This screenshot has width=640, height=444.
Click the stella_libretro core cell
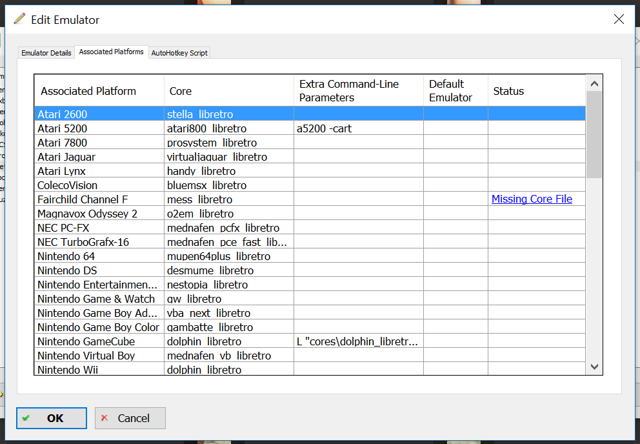(x=229, y=114)
